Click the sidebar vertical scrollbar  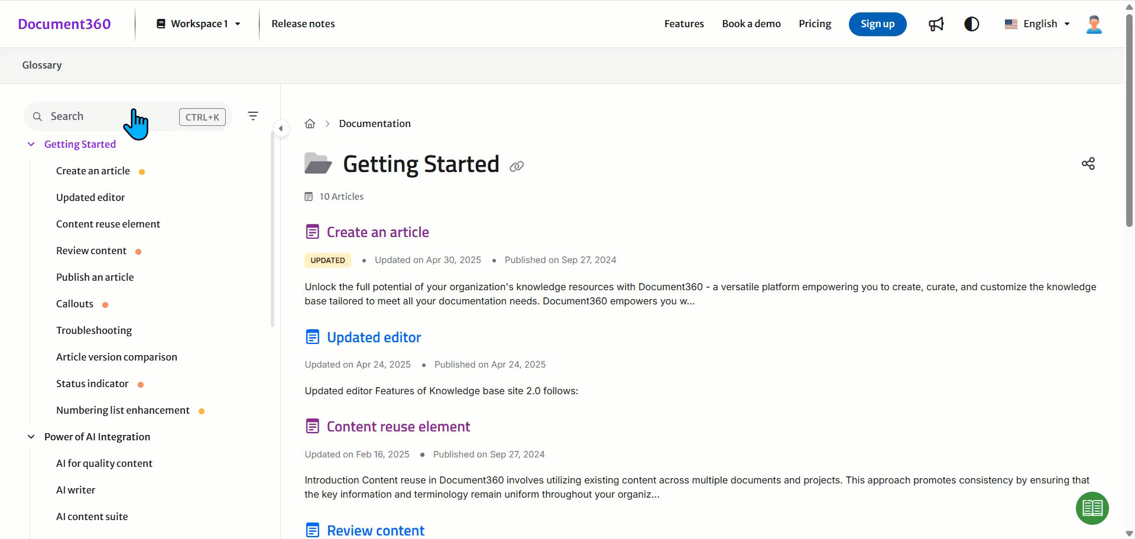coord(273,229)
